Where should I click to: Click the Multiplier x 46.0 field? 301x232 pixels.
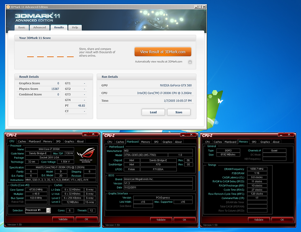(36, 194)
